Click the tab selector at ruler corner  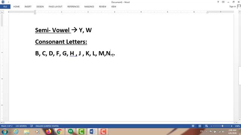tap(2, 12)
